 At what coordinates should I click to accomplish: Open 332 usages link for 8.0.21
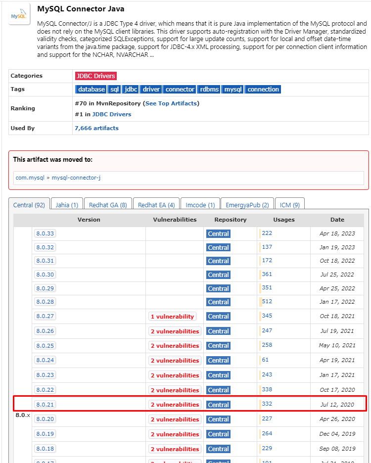click(x=267, y=404)
